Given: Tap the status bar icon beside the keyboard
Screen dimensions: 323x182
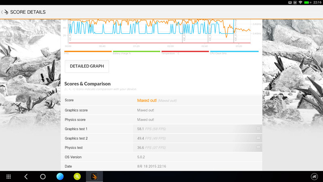Looking at the screenshot, I should (x=295, y=2).
